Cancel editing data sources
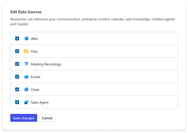The height and width of the screenshot is (133, 188). pyautogui.click(x=47, y=118)
